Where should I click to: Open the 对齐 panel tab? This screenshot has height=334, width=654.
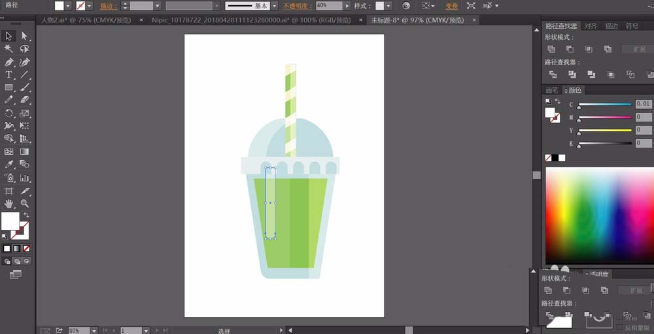(x=590, y=26)
